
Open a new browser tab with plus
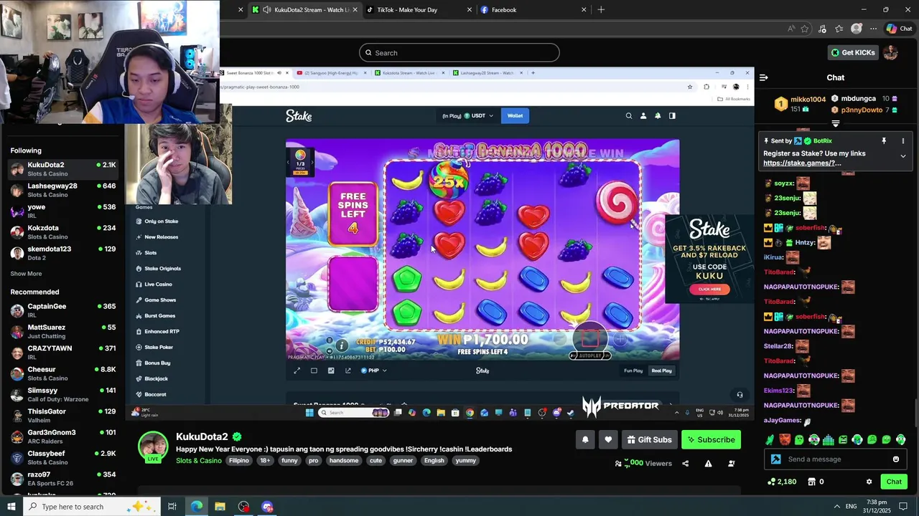point(601,10)
